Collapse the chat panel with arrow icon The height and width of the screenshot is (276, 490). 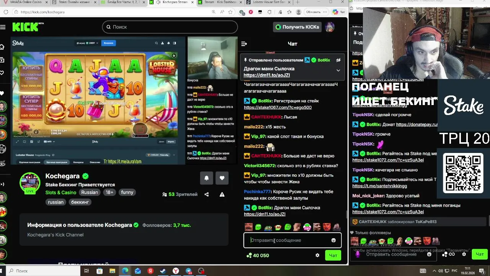tap(244, 44)
